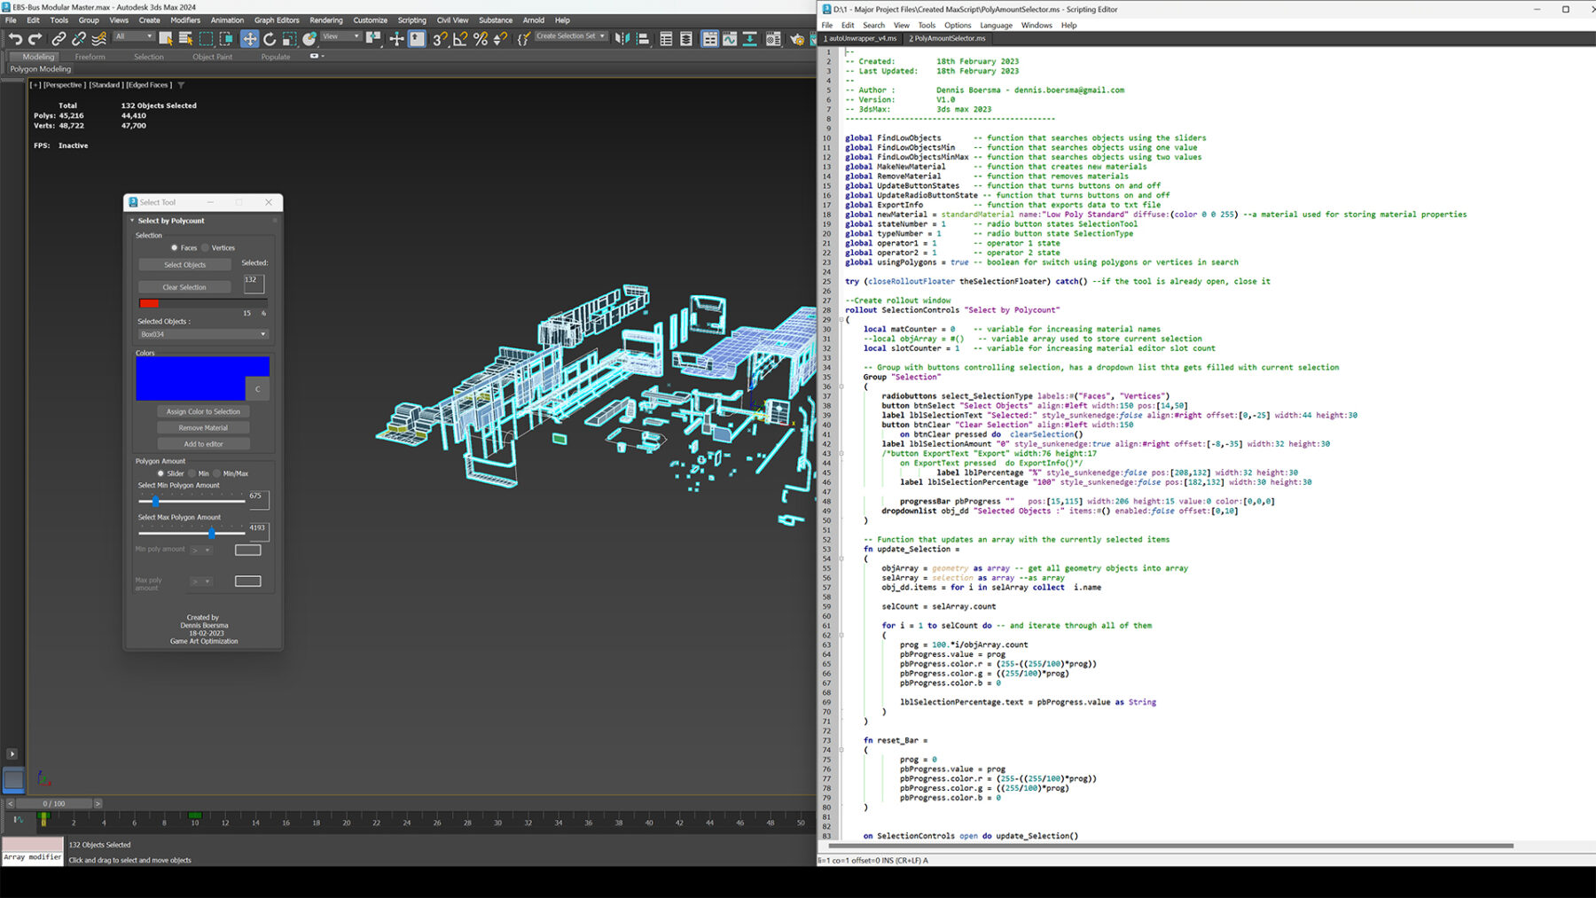Select the Select and Rotate tool
The image size is (1596, 898).
(x=270, y=39)
